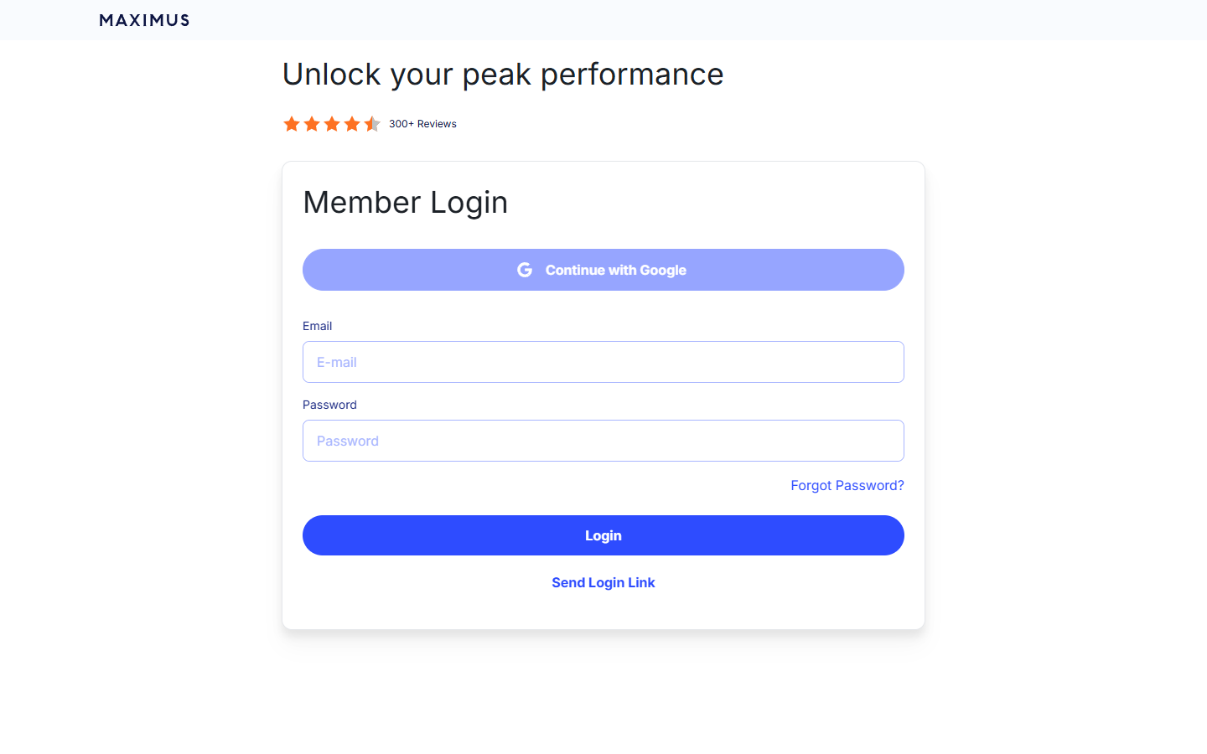Click the Send Login Link option
Image resolution: width=1207 pixels, height=754 pixels.
(603, 582)
